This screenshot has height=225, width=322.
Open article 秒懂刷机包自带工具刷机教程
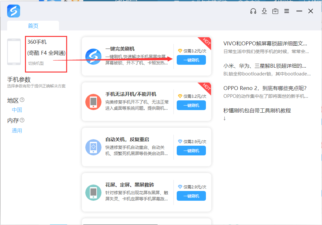257,110
